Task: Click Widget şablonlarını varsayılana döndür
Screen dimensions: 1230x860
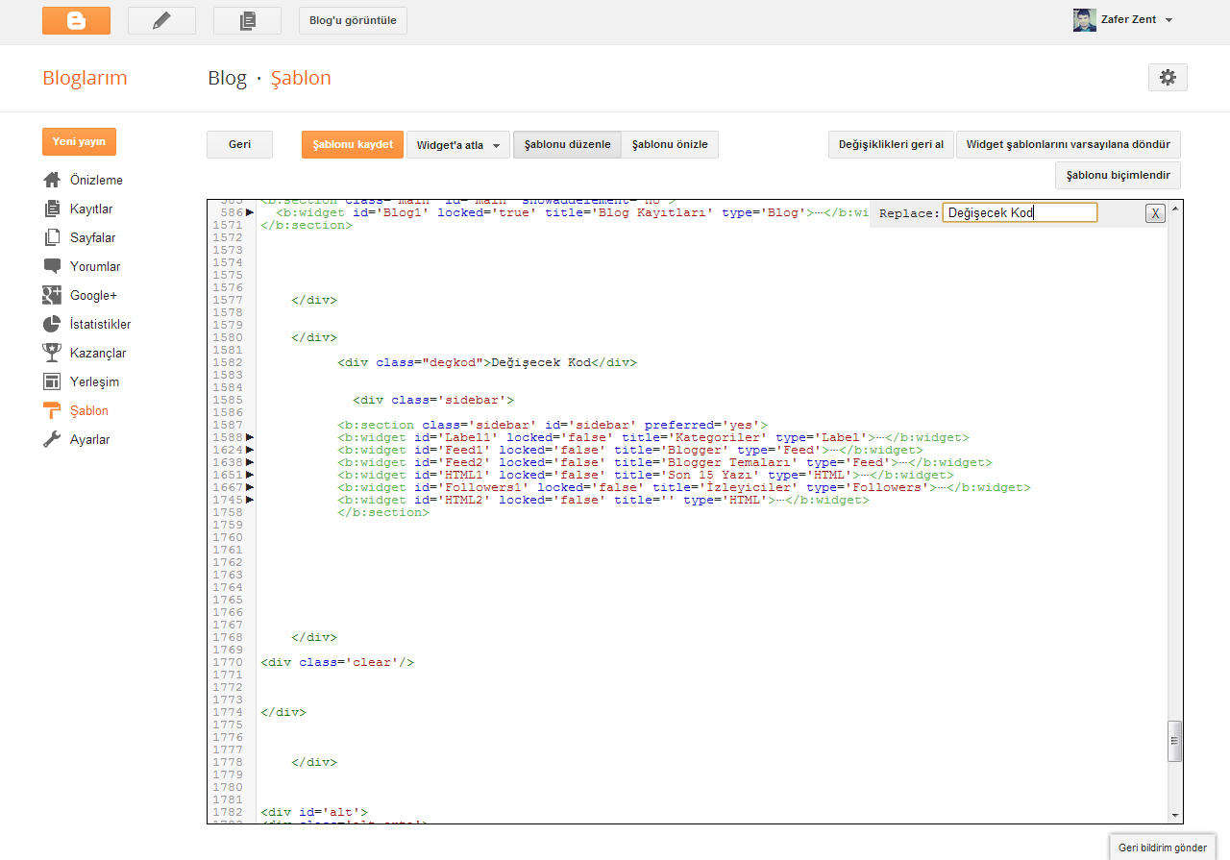Action: tap(1069, 145)
